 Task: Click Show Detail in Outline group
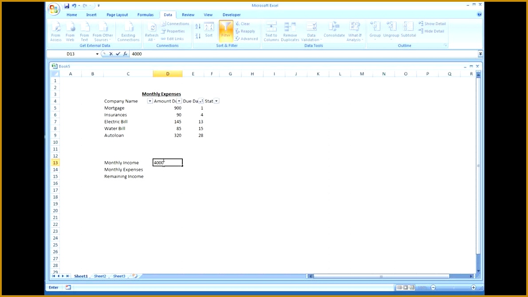click(x=432, y=24)
